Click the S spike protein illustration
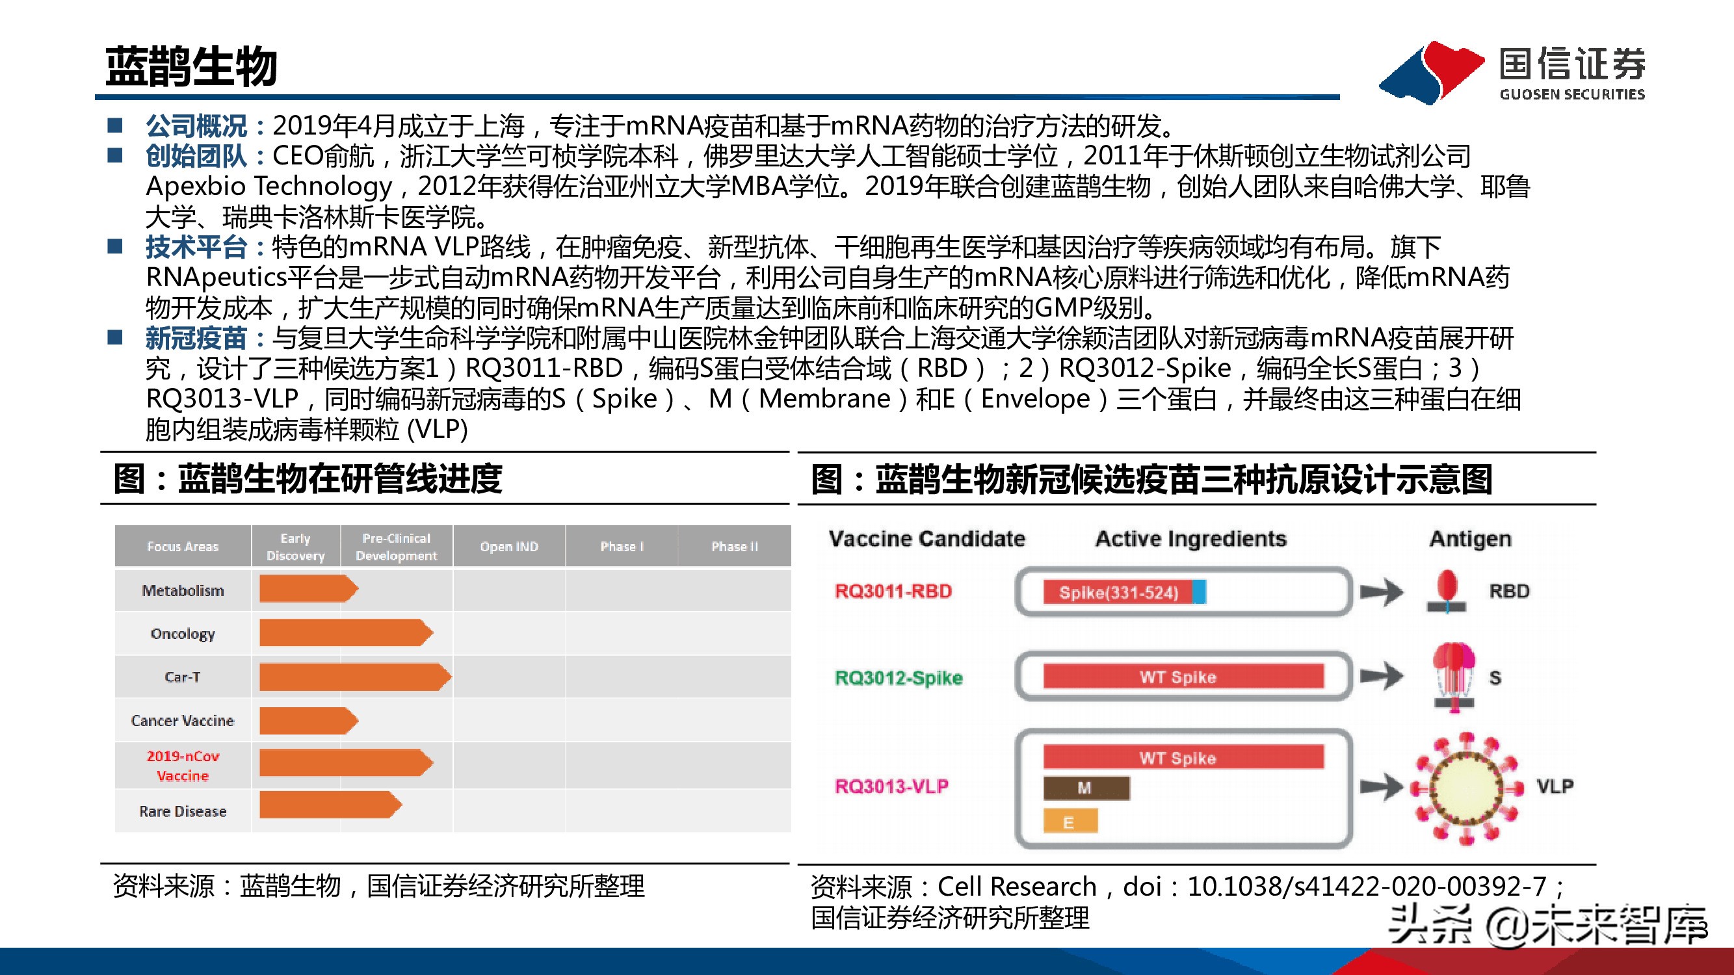The width and height of the screenshot is (1734, 975). [1454, 677]
